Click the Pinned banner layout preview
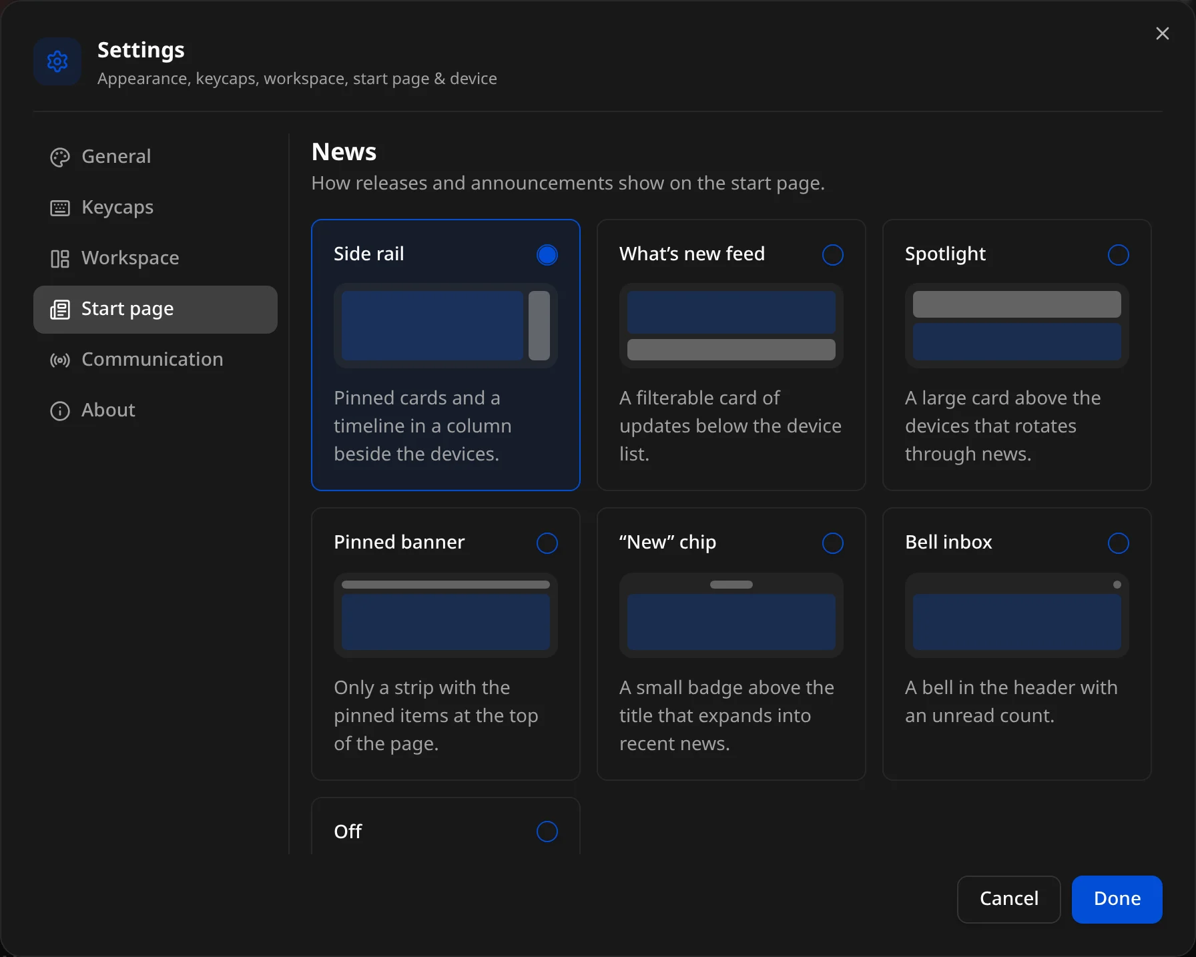 pos(446,615)
